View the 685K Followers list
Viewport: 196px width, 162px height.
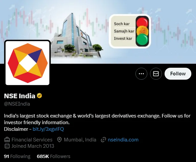tap(54, 156)
